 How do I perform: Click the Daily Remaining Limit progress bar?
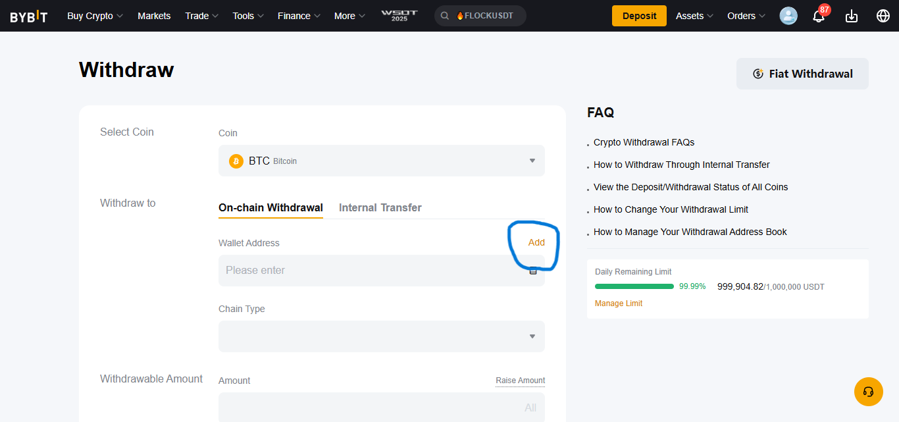point(634,286)
